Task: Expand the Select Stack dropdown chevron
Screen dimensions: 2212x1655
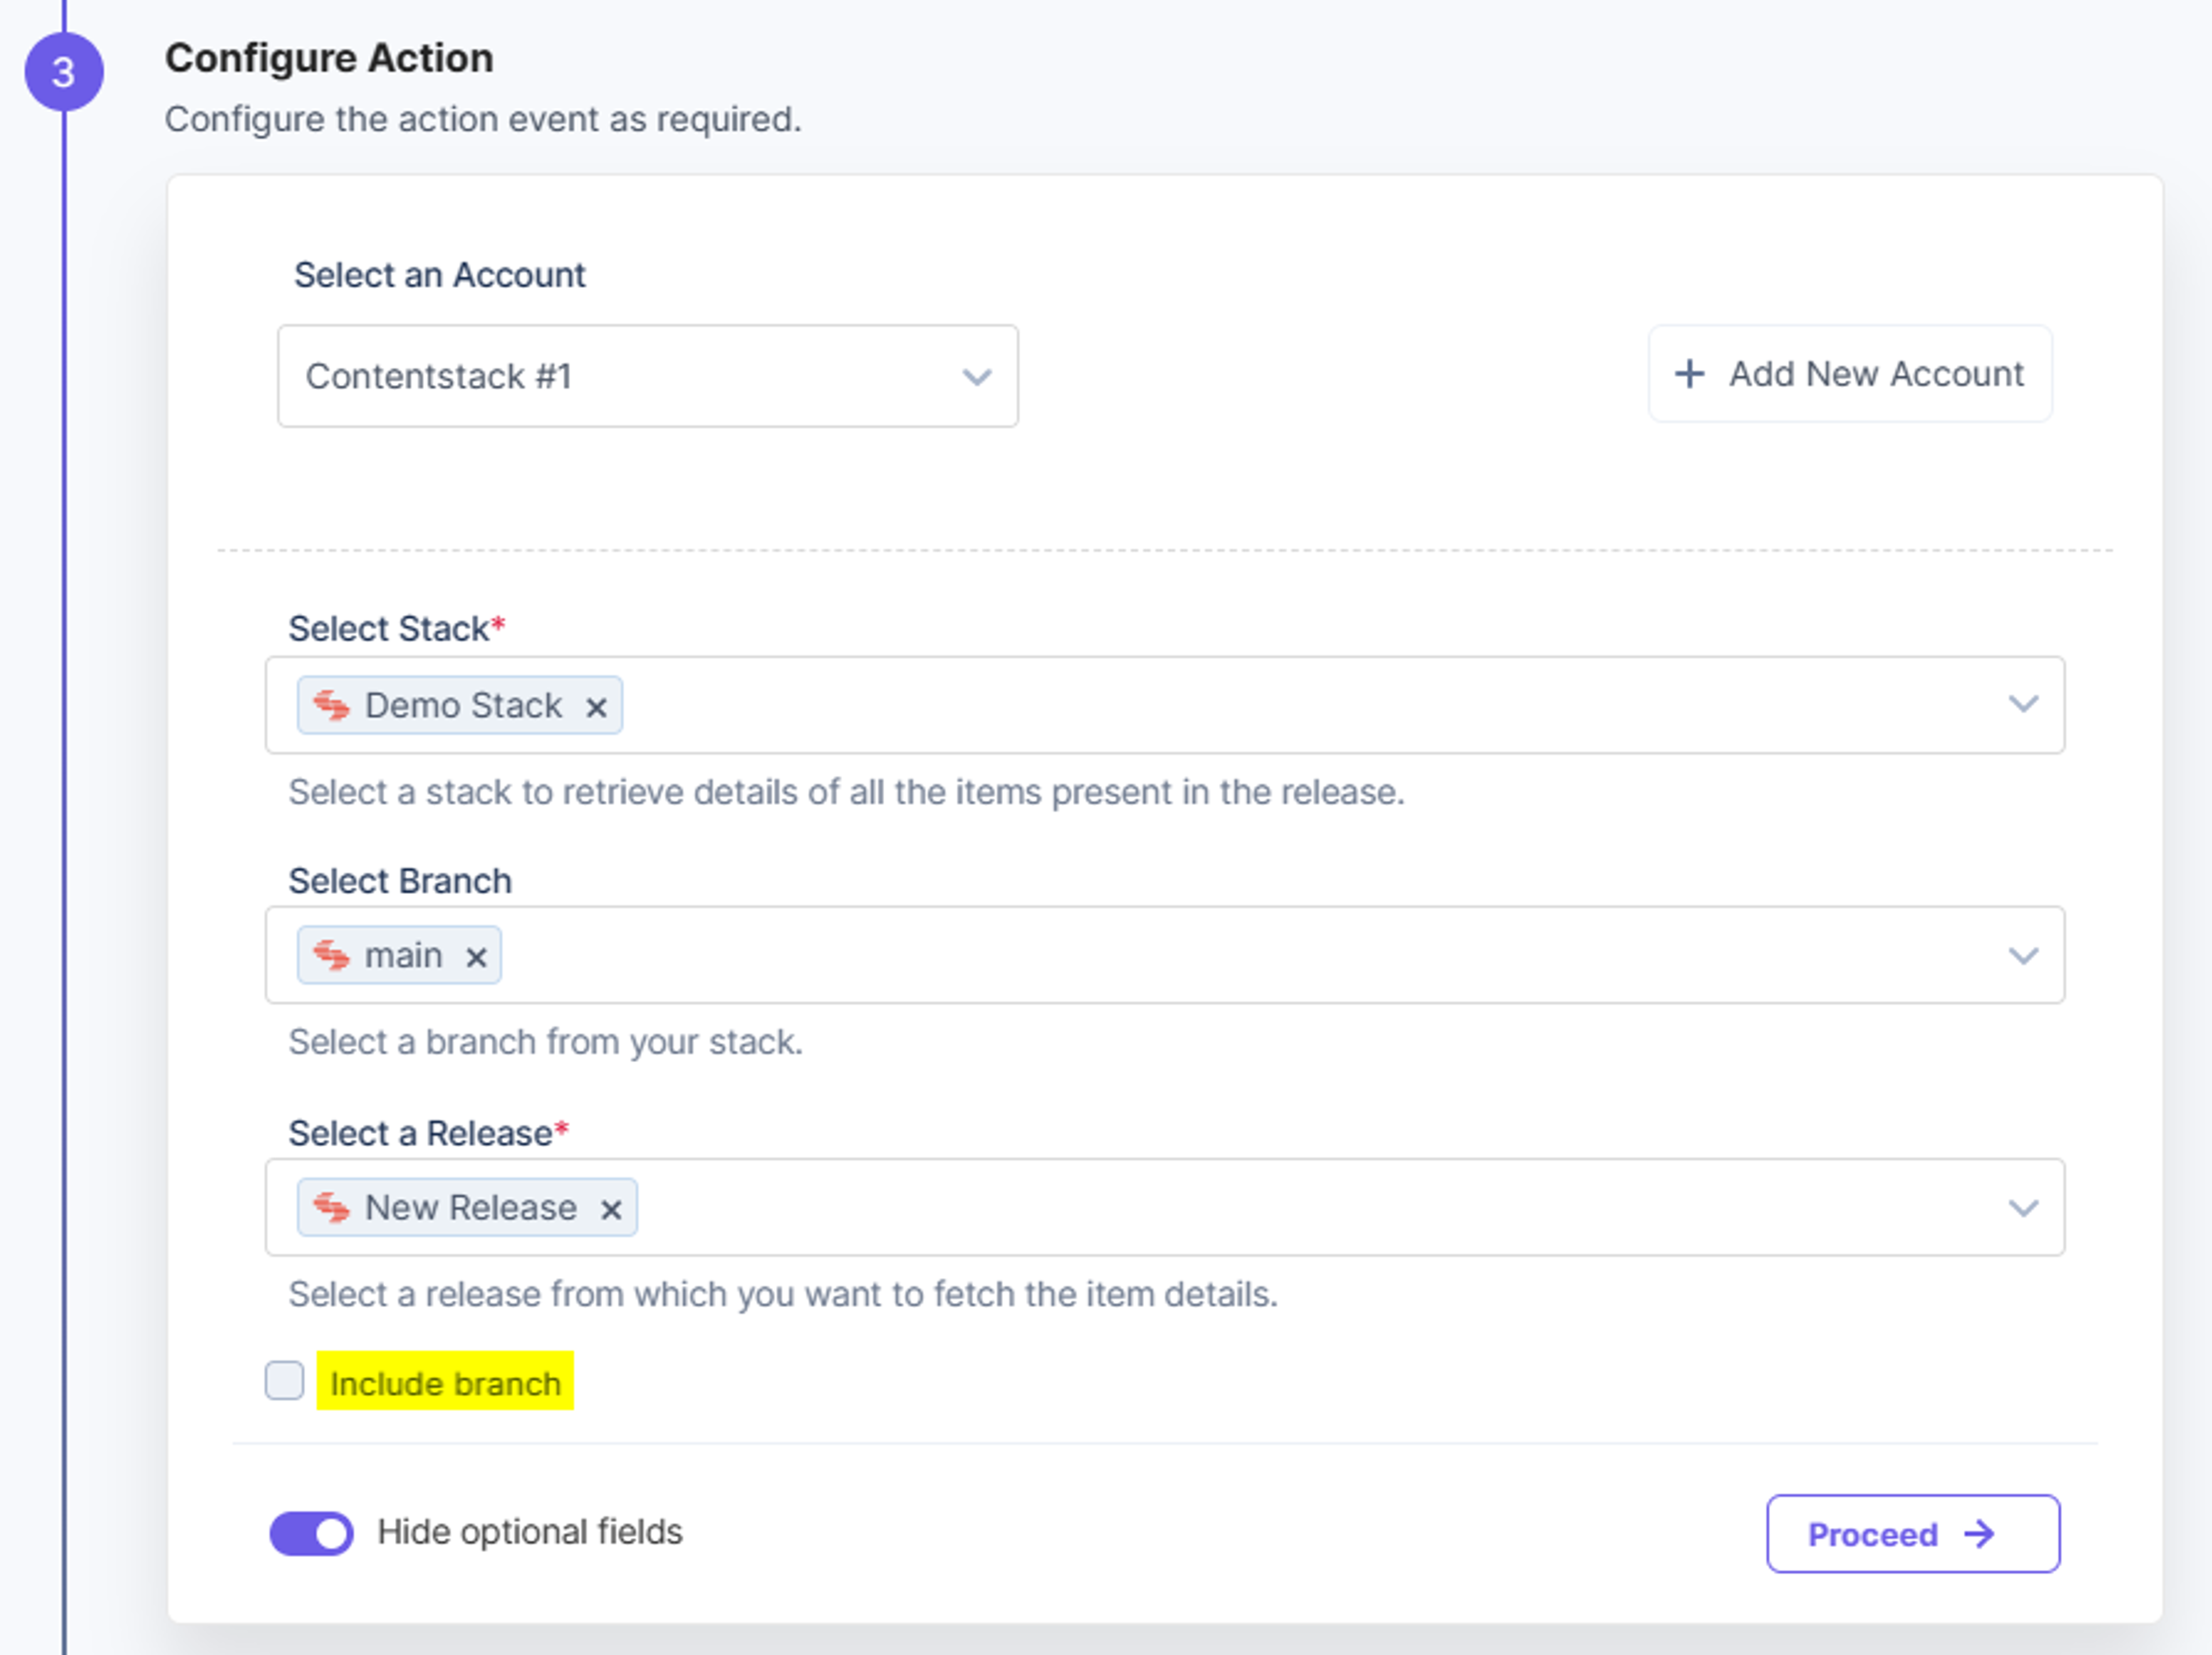Action: click(x=2023, y=704)
